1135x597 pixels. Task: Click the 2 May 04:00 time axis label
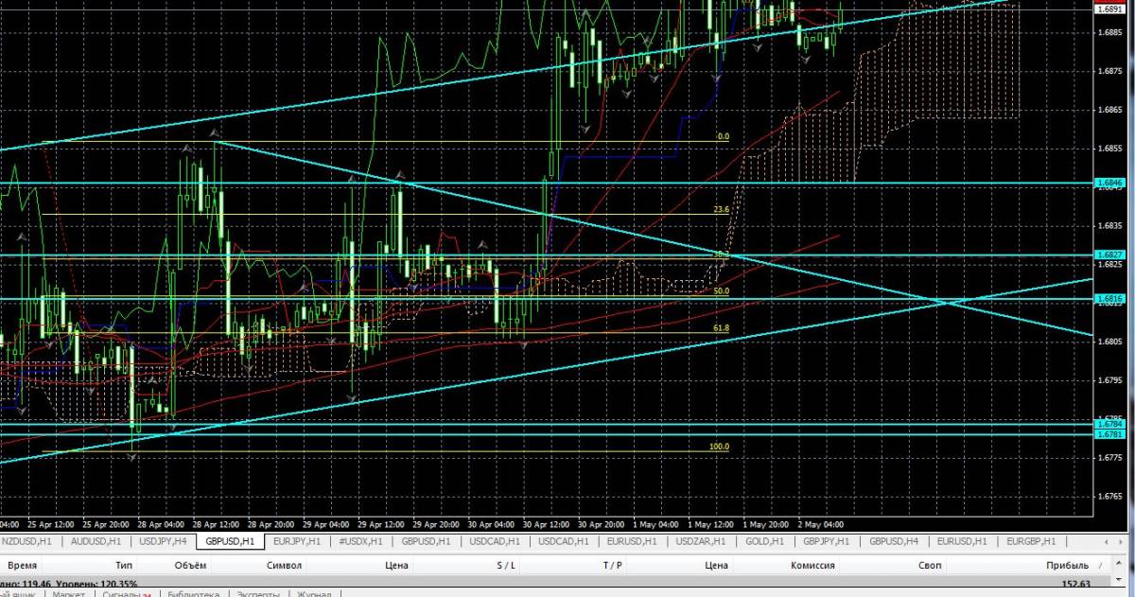(x=821, y=523)
